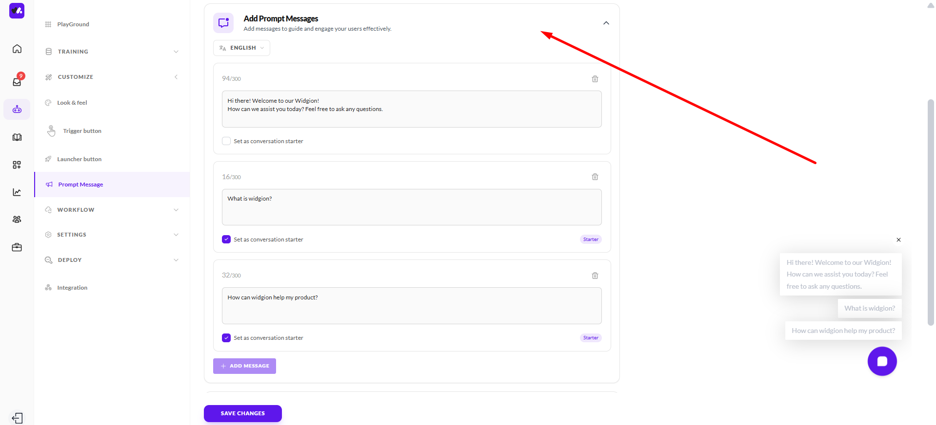Viewport: 936px width, 425px height.
Task: Open the team members icon in rail
Action: [x=17, y=220]
